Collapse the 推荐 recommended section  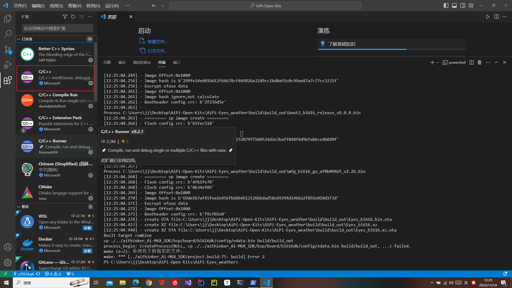pos(56,207)
